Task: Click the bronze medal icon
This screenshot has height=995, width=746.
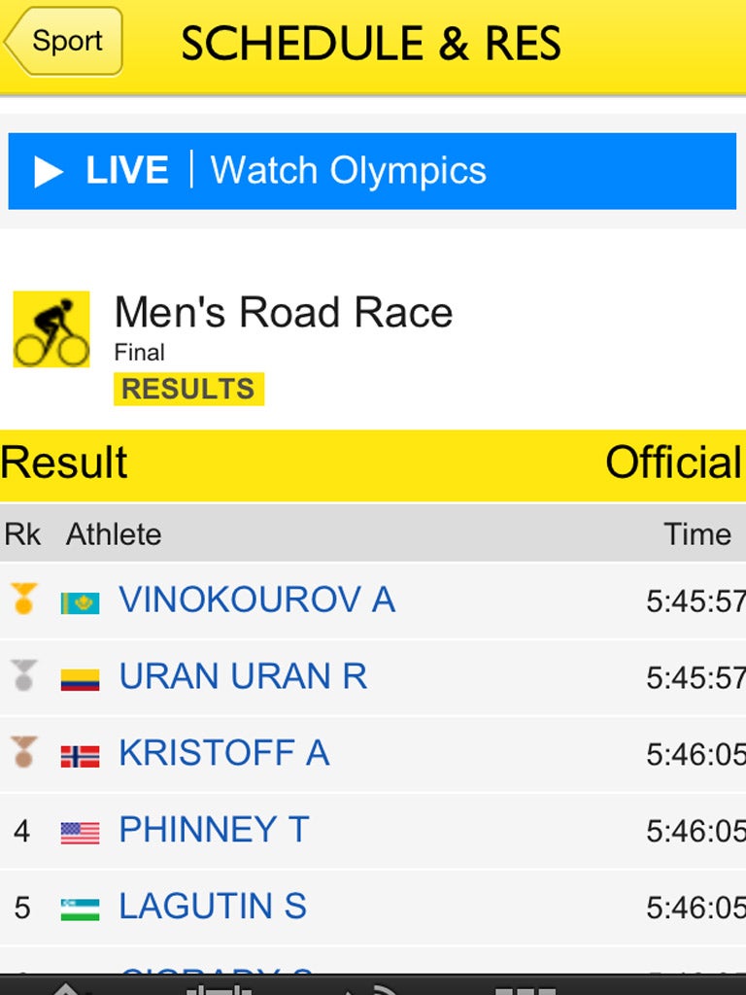Action: coord(23,752)
